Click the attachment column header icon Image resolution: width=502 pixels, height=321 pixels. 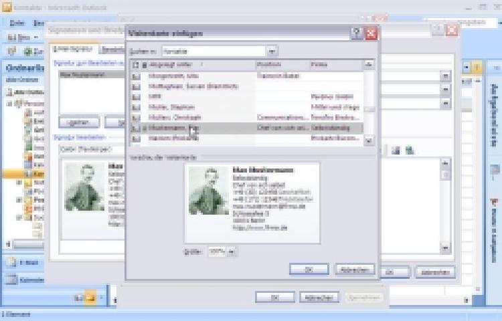(x=143, y=65)
